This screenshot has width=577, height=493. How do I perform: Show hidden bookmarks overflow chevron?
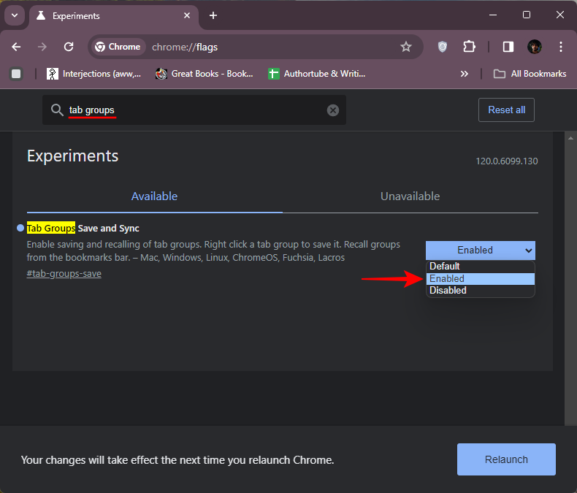[x=465, y=74]
